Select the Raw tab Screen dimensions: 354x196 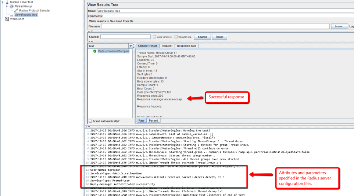point(141,121)
